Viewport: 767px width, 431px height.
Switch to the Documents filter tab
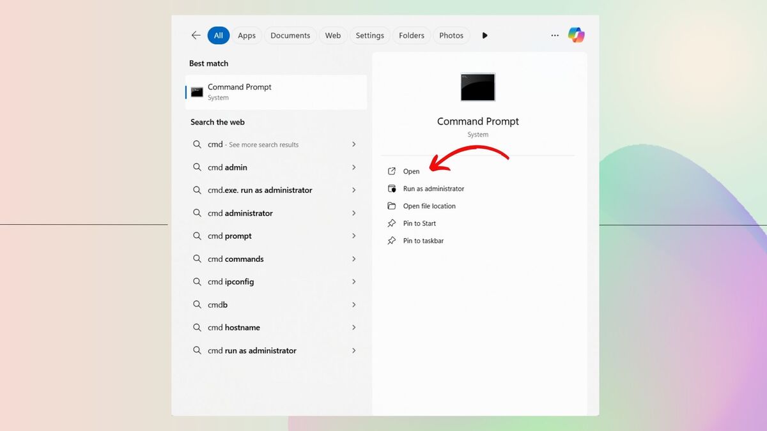pyautogui.click(x=290, y=36)
